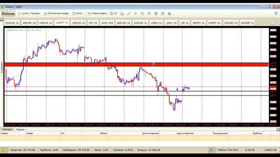Click the Свободные: 58 370,86 status text

point(76,150)
